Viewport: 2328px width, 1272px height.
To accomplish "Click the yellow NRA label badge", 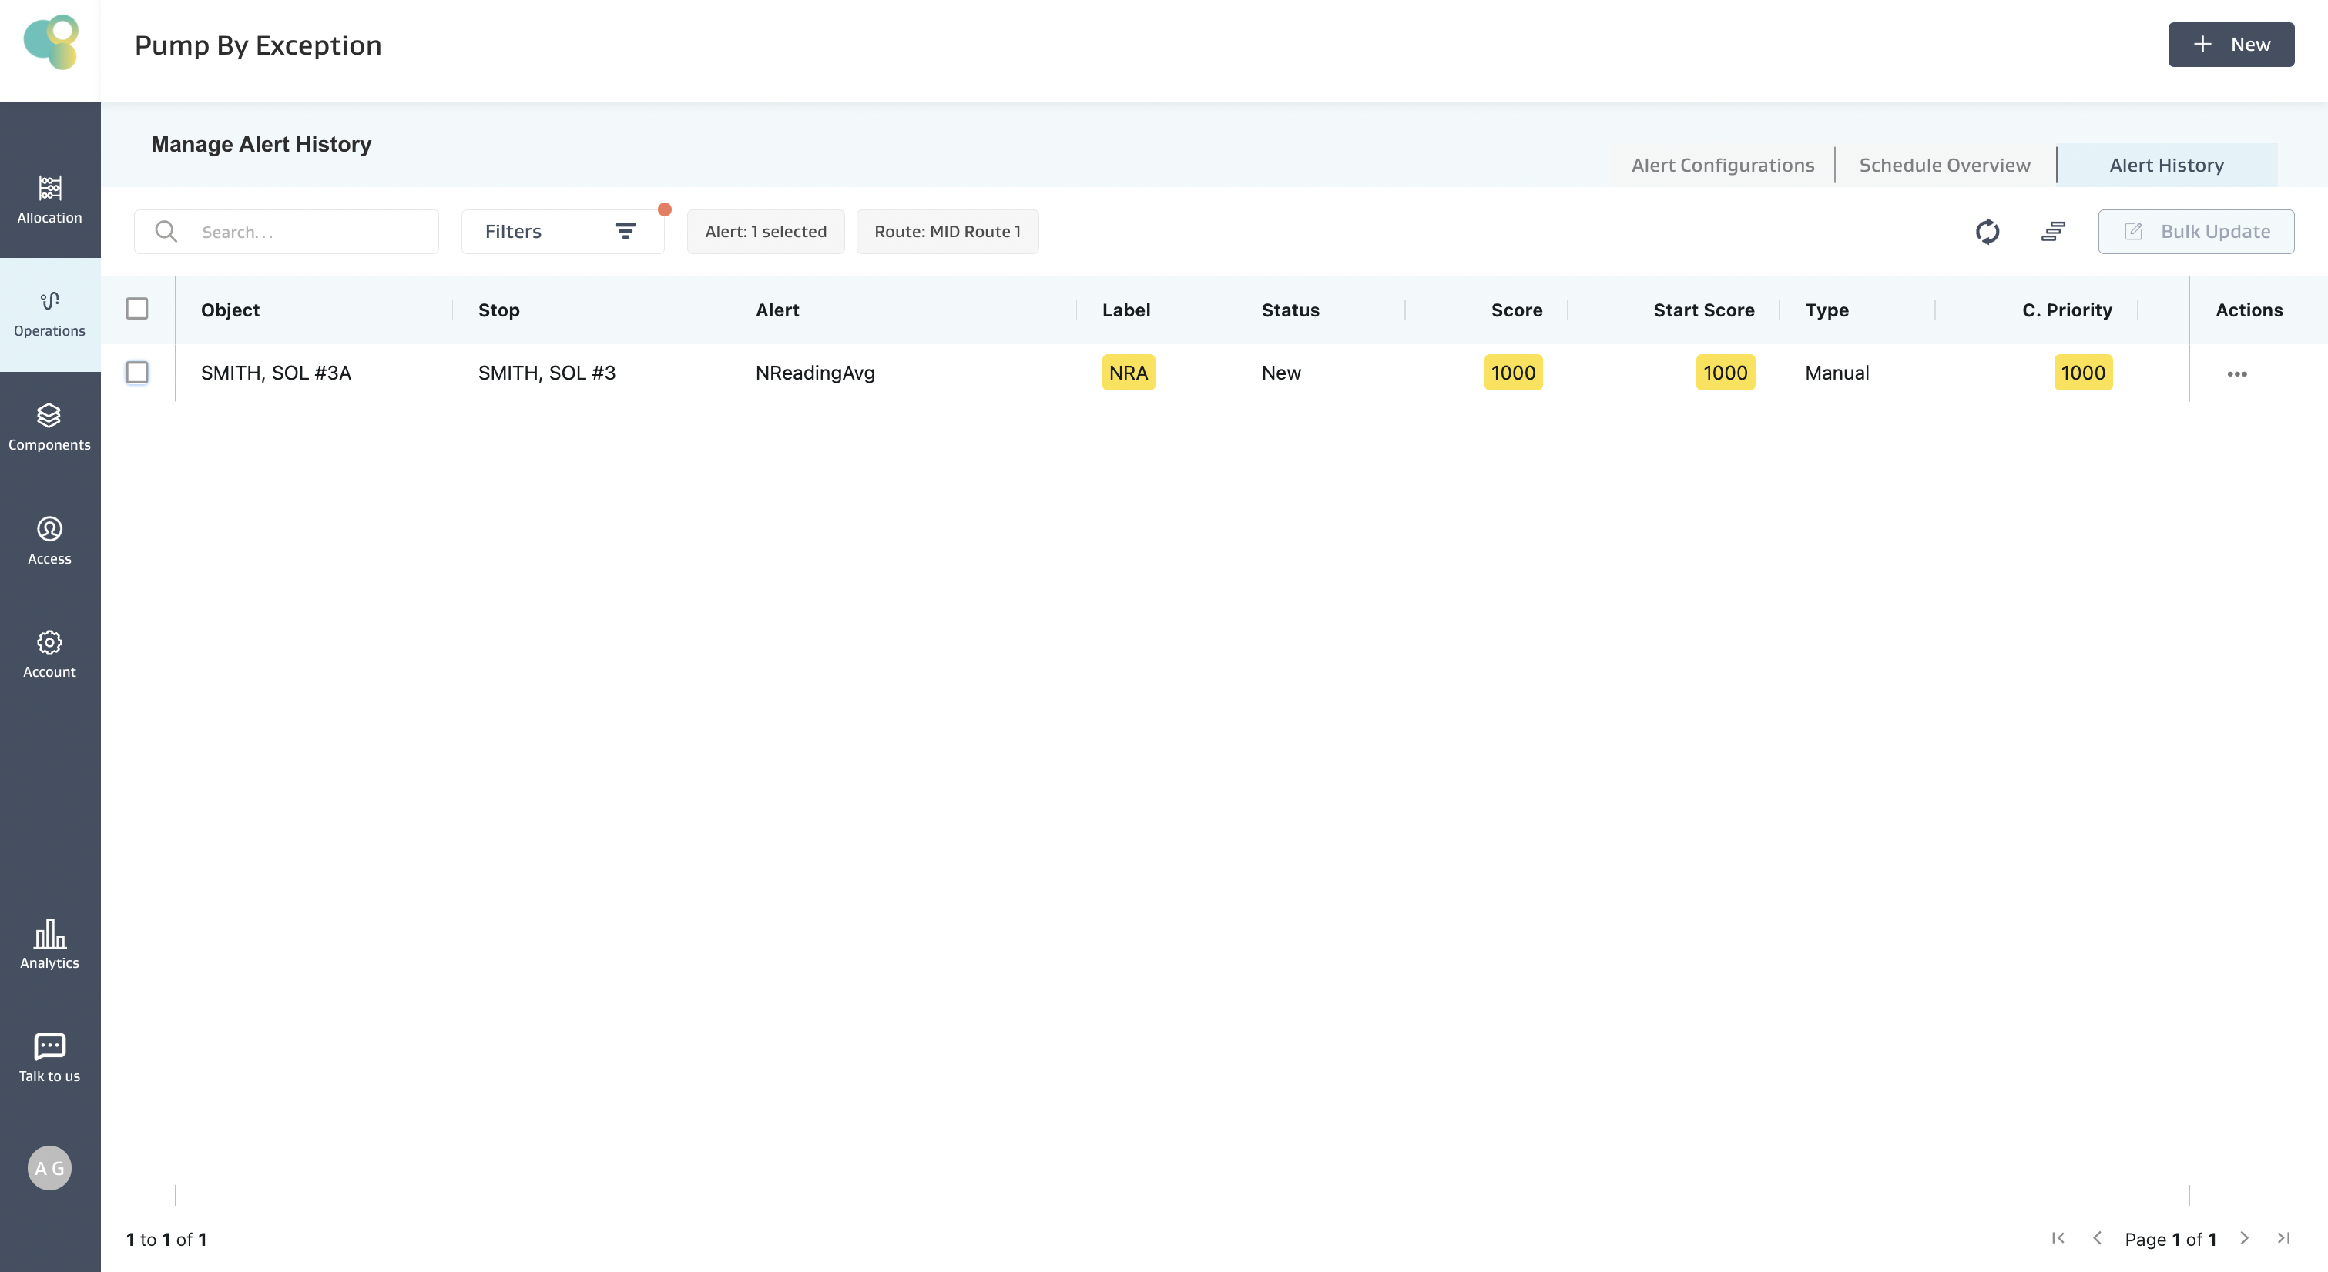I will click(1127, 372).
